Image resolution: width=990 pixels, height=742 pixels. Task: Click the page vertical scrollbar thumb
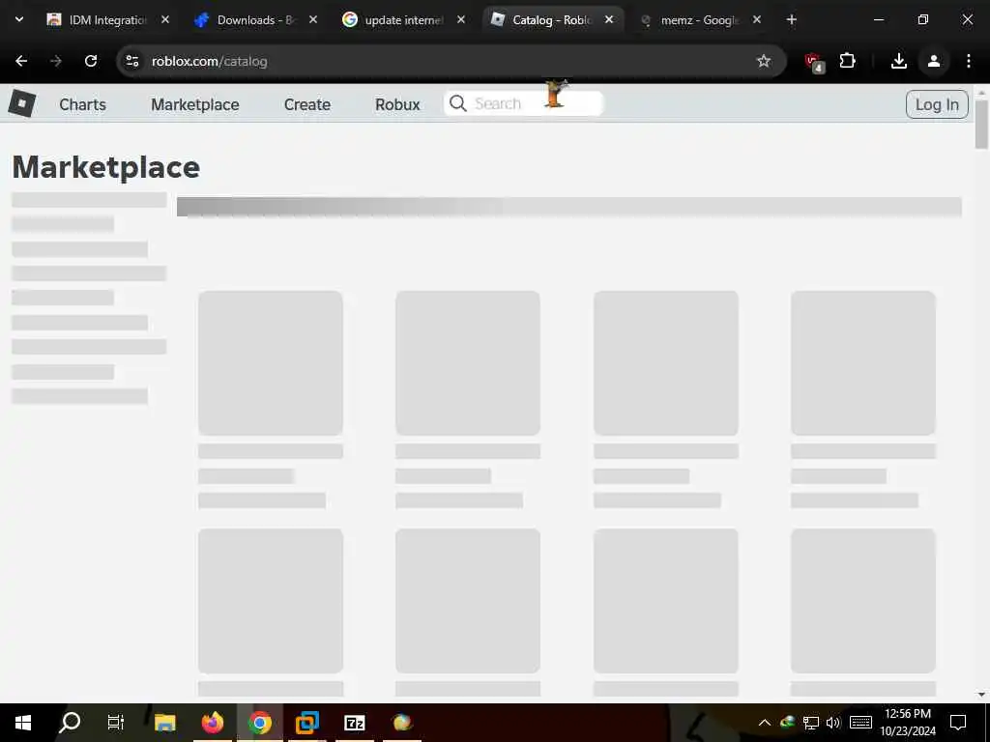981,124
